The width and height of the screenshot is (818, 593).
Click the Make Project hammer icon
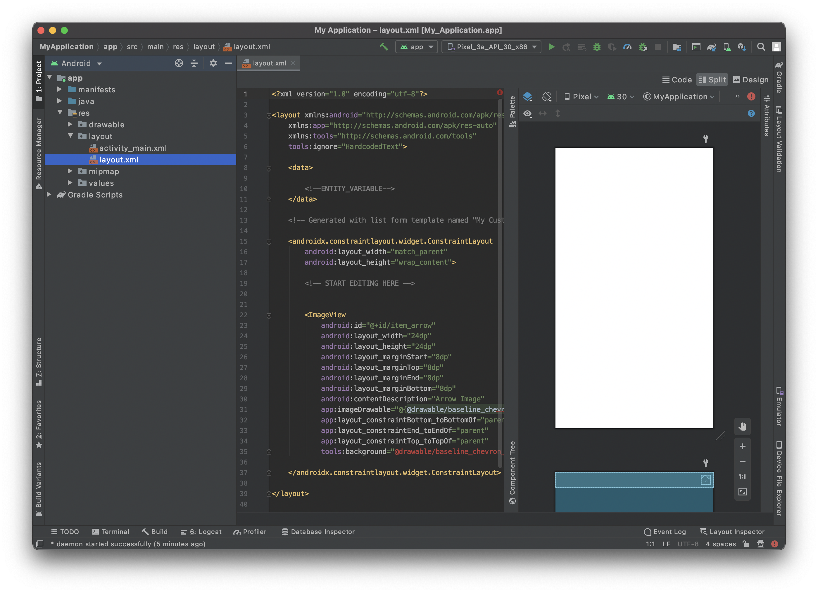click(384, 46)
